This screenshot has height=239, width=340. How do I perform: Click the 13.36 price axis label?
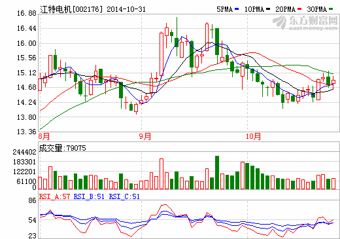pyautogui.click(x=27, y=132)
